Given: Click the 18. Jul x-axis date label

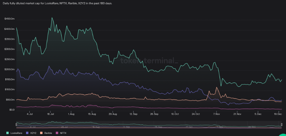Looking at the screenshot, I should (51, 114).
